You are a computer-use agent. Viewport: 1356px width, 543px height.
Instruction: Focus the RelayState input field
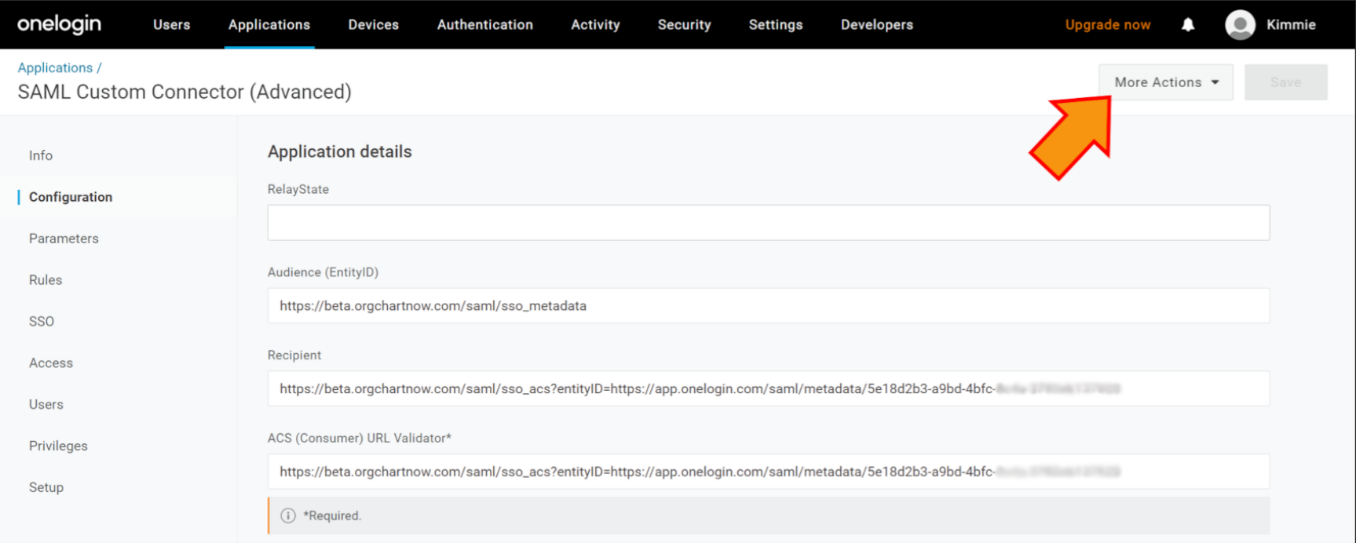[x=769, y=223]
